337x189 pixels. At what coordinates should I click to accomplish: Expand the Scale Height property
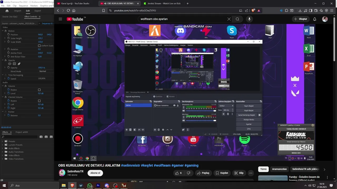pos(5,38)
